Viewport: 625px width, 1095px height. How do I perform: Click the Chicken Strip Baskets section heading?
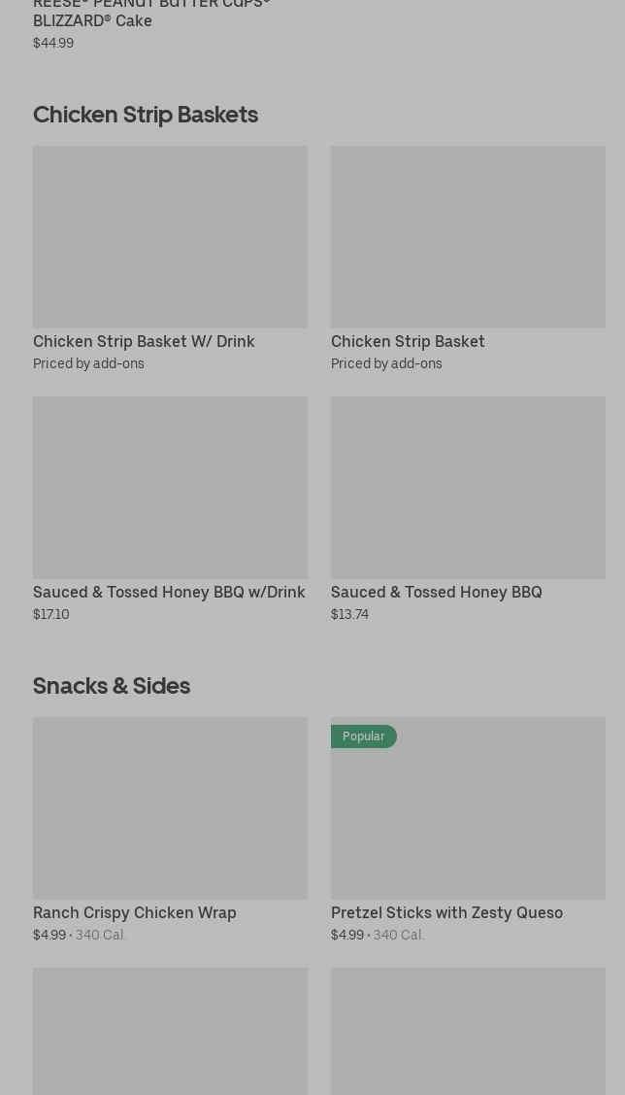[x=146, y=115]
